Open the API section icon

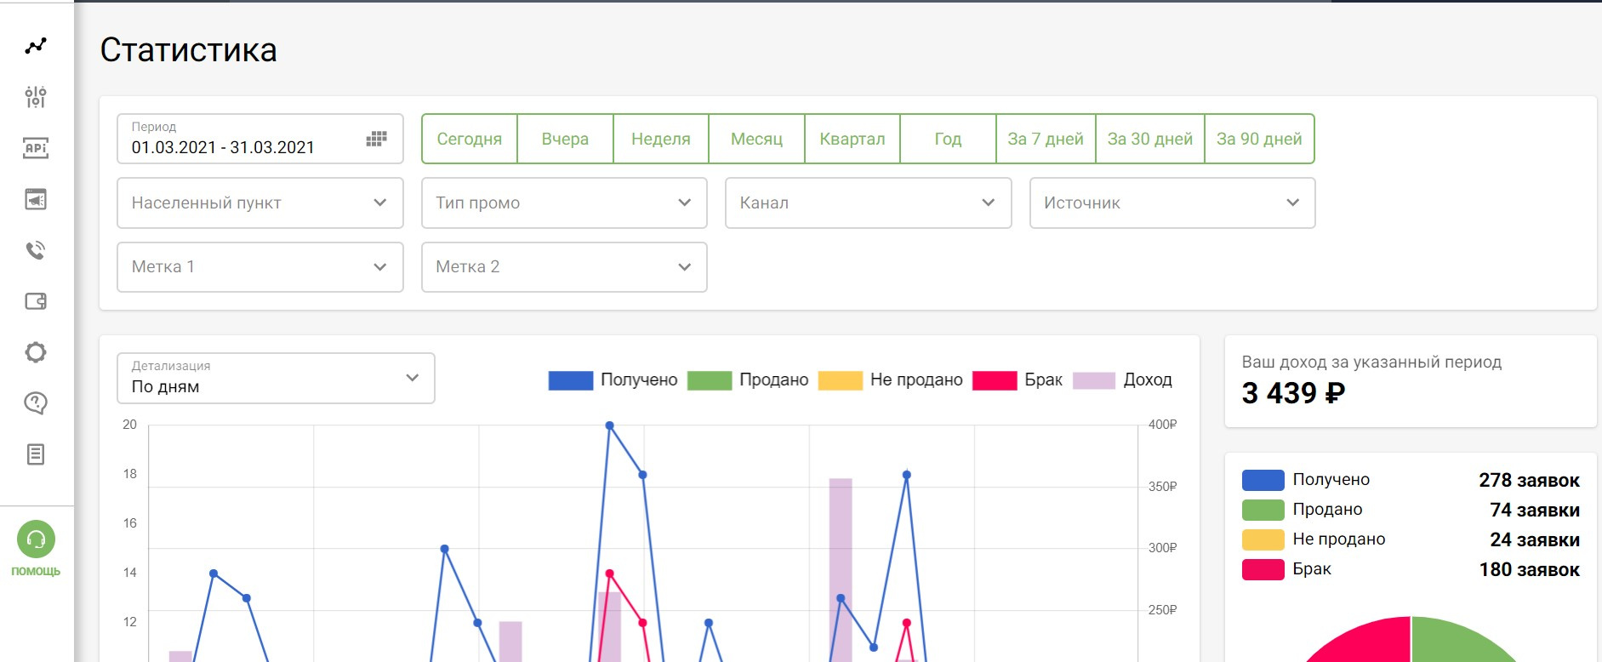tap(36, 148)
